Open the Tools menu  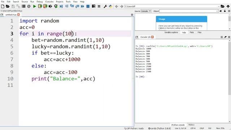tap(68, 1)
